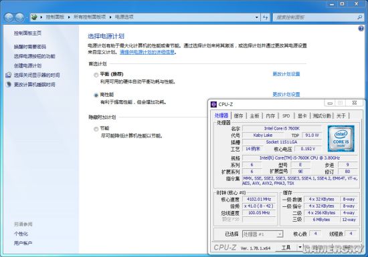
Task: Open the 关于 tab in CPU-Z
Action: (341, 115)
